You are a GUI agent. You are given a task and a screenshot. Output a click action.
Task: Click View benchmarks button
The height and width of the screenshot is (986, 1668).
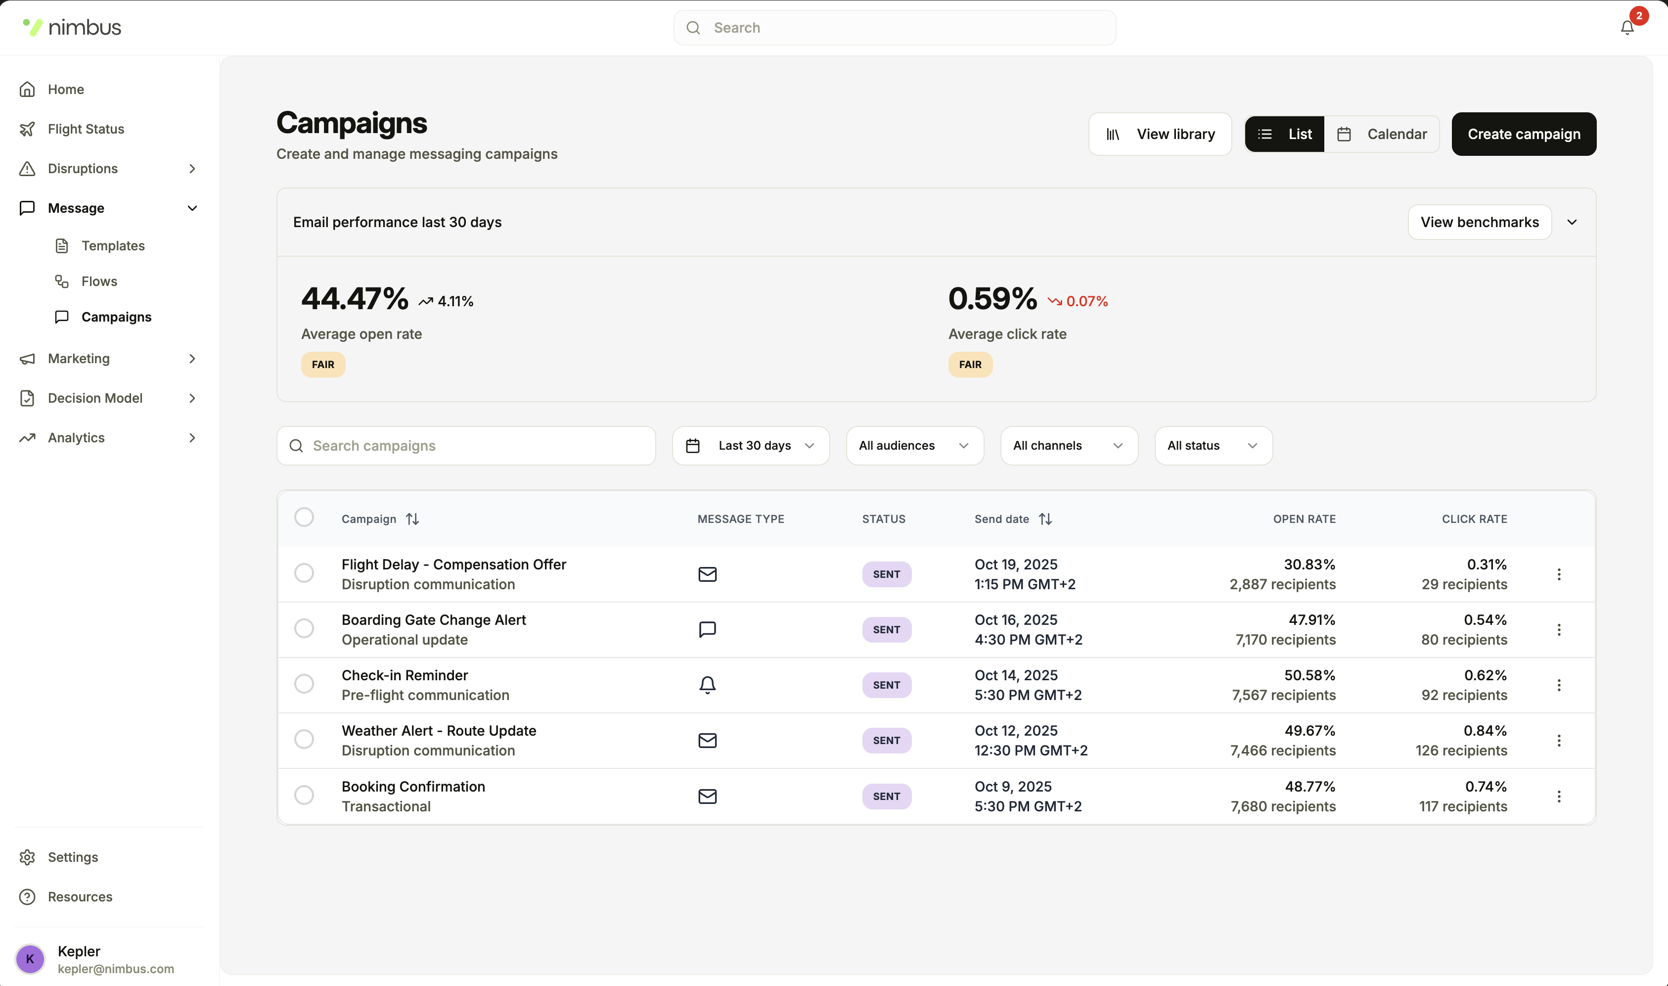pyautogui.click(x=1479, y=222)
